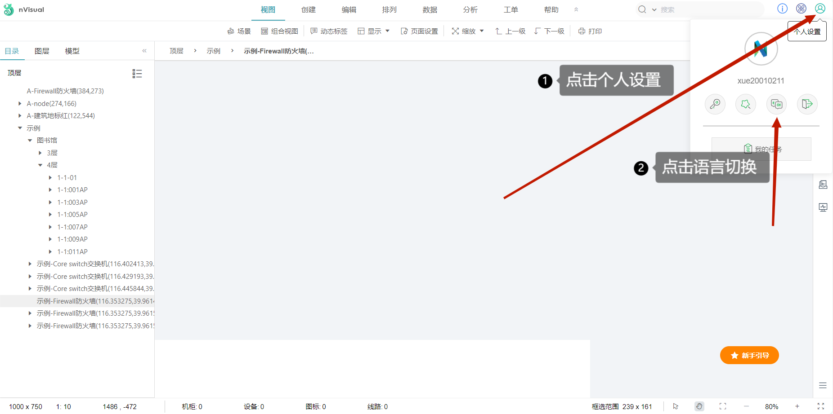Click 示例 in the breadcrumb
Viewport: 833px width, 414px height.
click(214, 51)
